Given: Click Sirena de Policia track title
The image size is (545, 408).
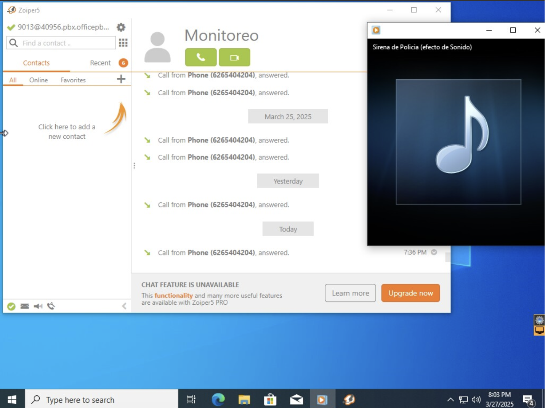Looking at the screenshot, I should pos(422,47).
